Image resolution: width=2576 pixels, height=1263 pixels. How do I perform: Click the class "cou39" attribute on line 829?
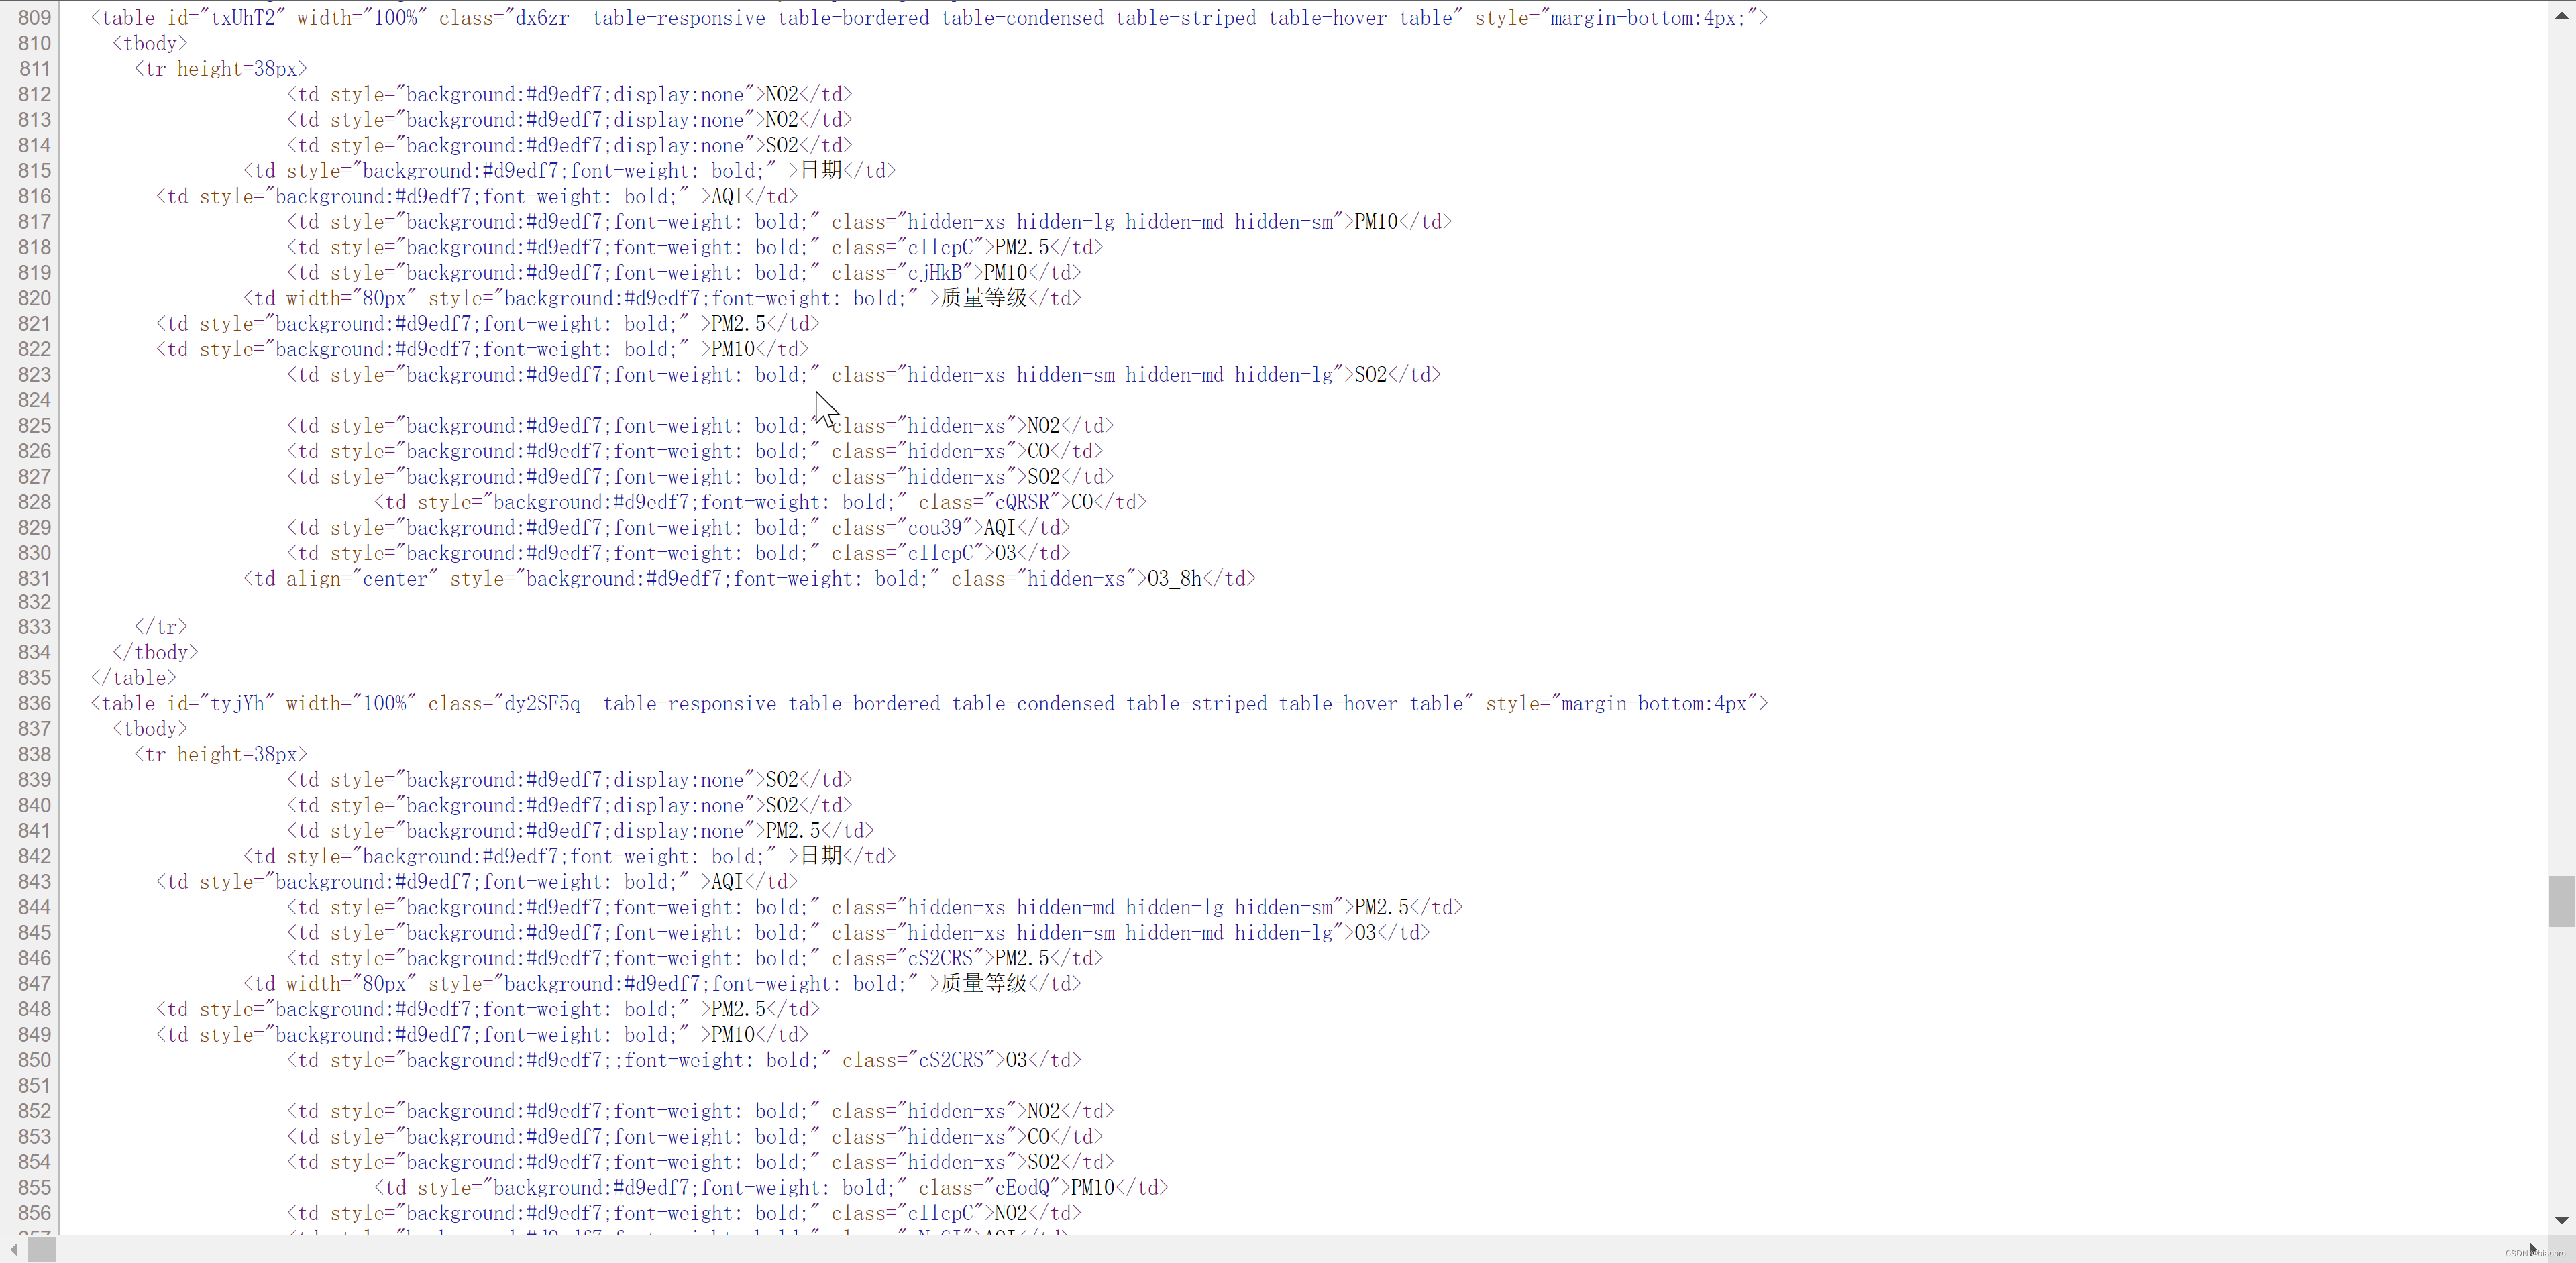(934, 528)
